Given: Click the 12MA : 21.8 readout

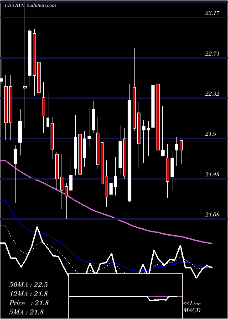Looking at the screenshot, I should coord(28,294).
